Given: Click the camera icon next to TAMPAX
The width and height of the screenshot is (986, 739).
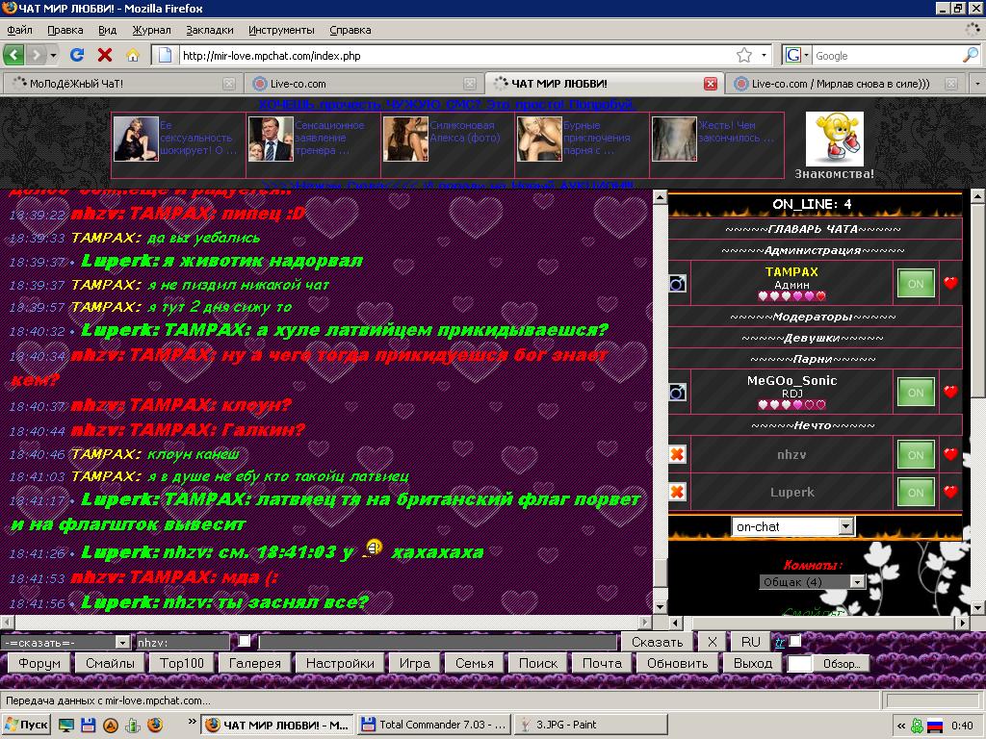Looking at the screenshot, I should click(678, 284).
